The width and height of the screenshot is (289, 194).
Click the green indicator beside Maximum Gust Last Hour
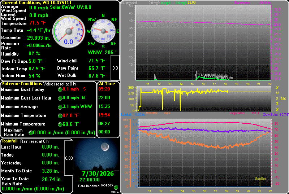[60, 98]
